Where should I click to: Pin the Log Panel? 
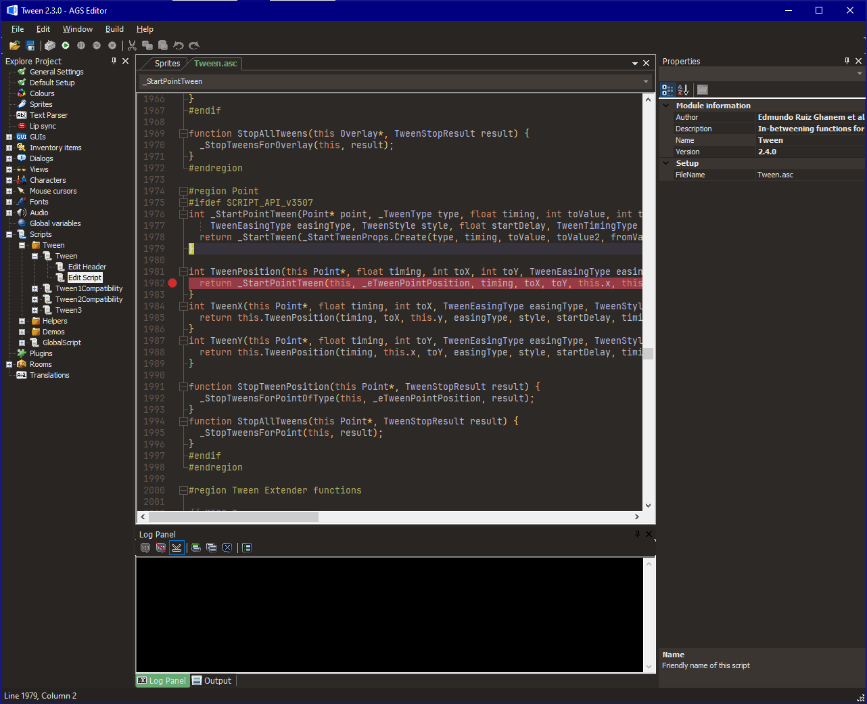tap(637, 534)
